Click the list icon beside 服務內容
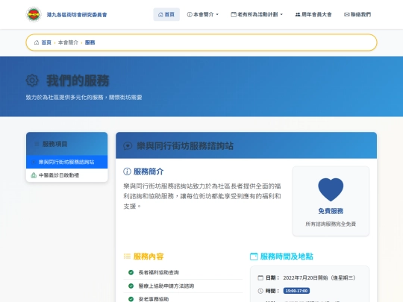 [127, 256]
